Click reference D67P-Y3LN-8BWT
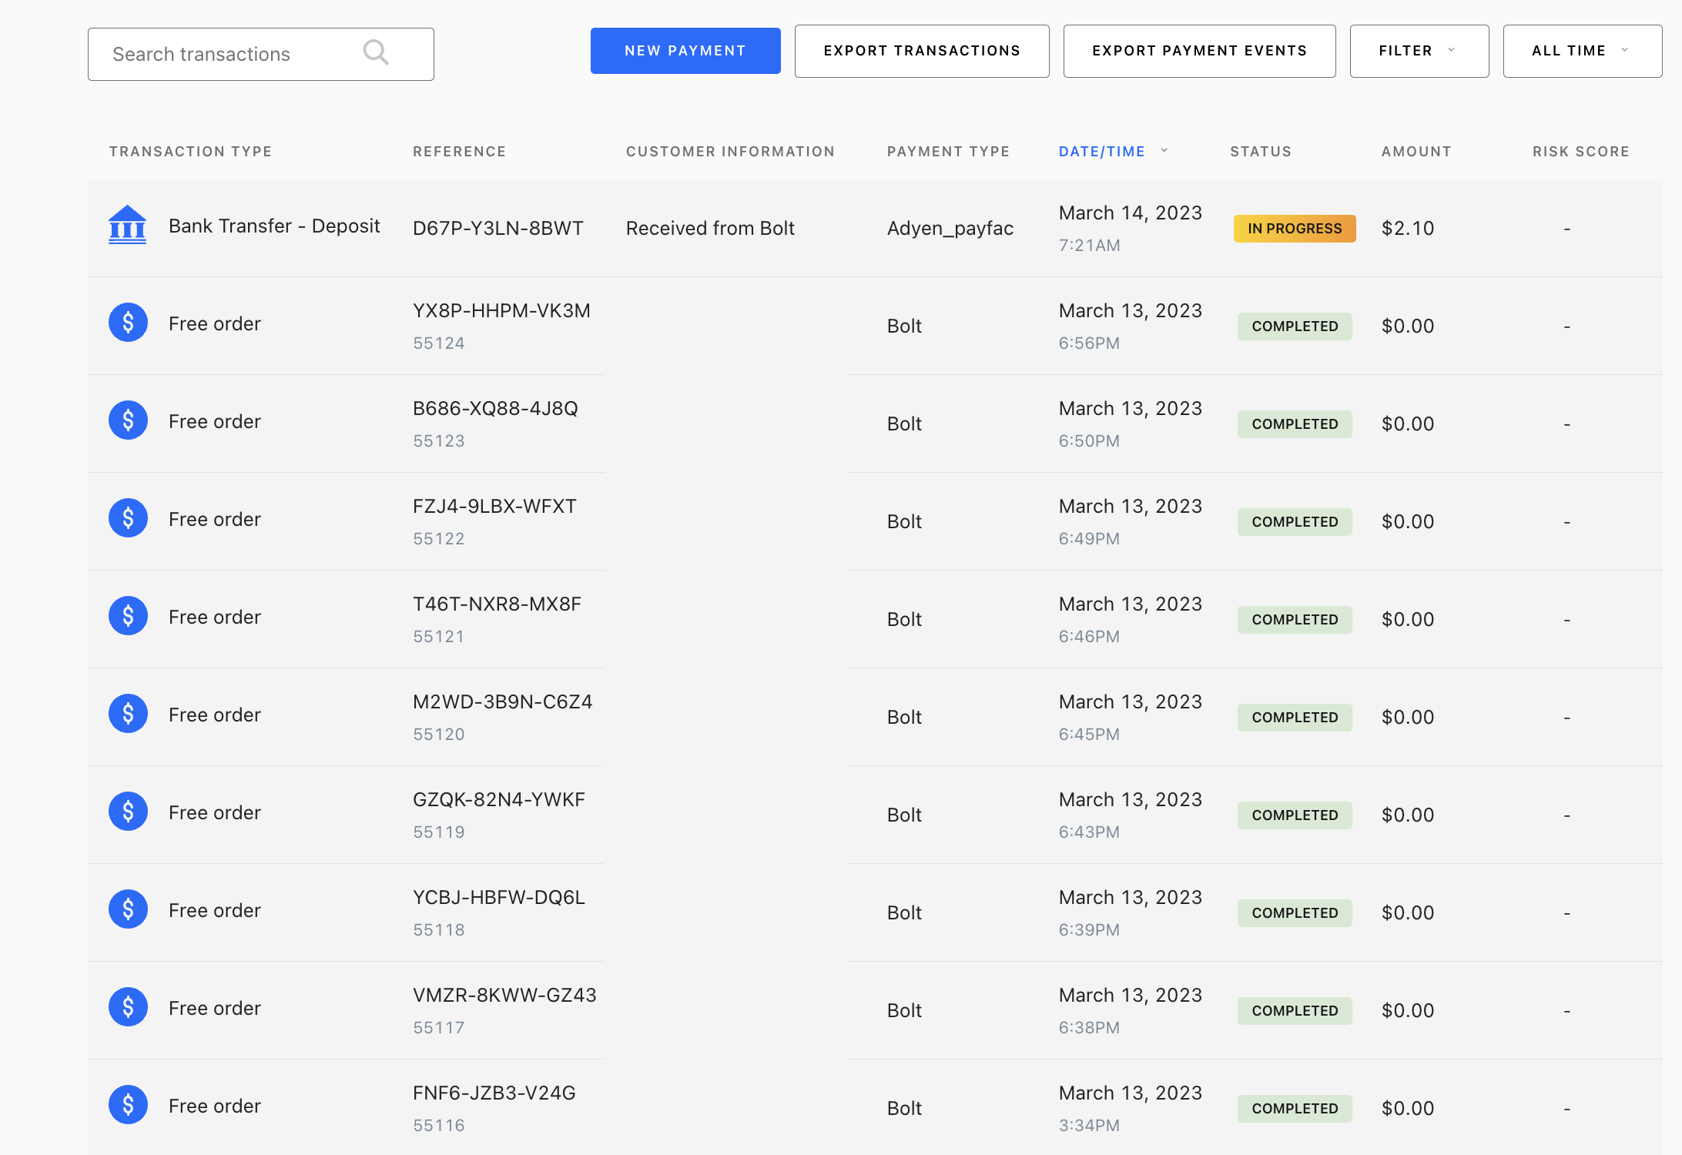Viewport: 1682px width, 1155px height. [498, 229]
